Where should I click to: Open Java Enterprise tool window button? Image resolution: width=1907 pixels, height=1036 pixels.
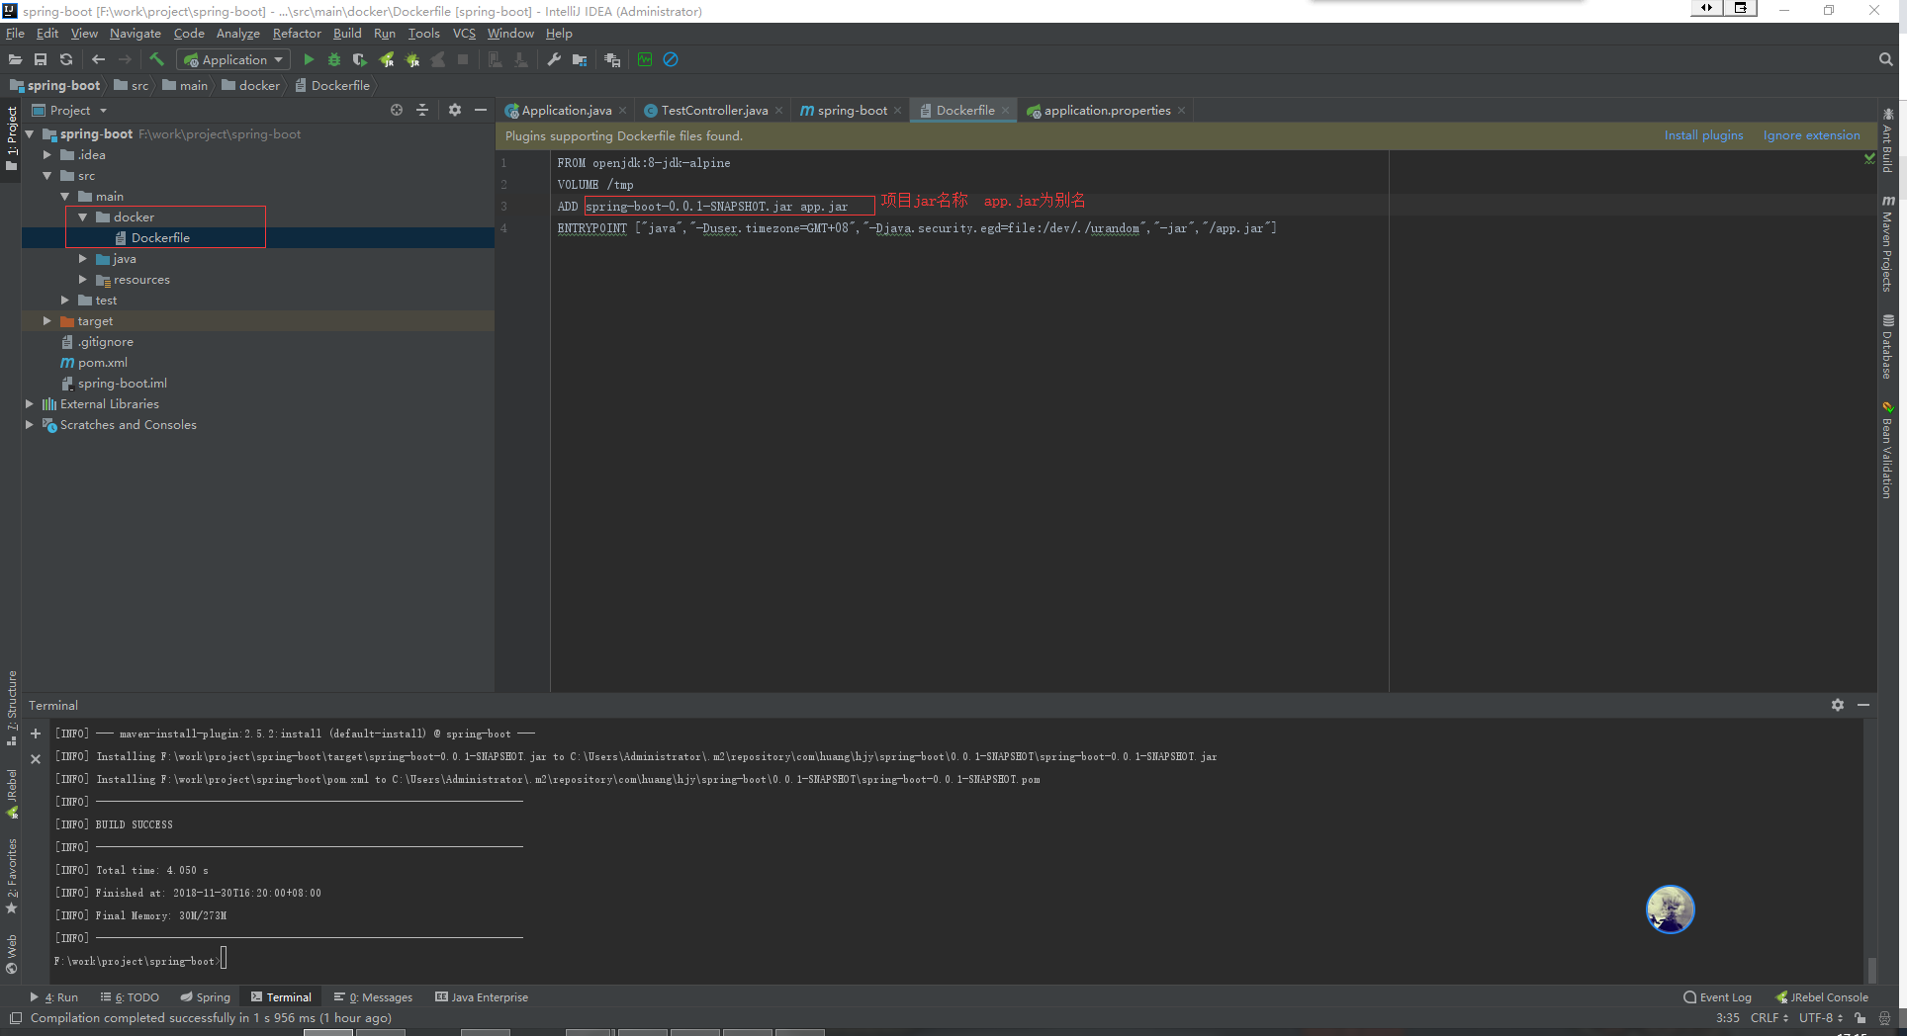pyautogui.click(x=482, y=997)
